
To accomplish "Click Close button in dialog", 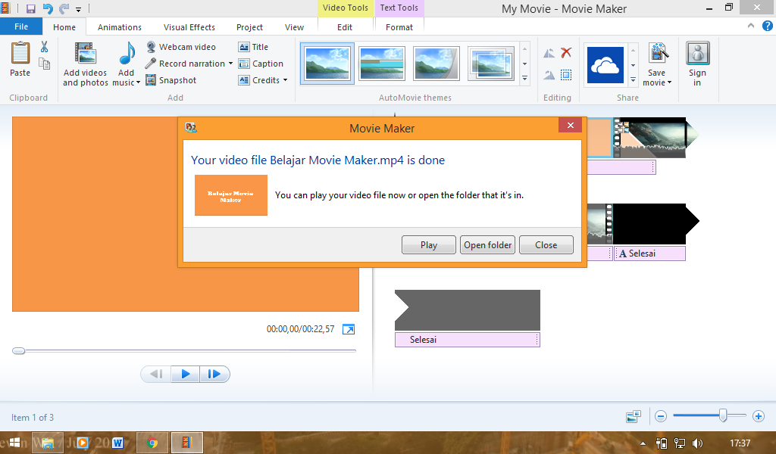I will click(546, 245).
